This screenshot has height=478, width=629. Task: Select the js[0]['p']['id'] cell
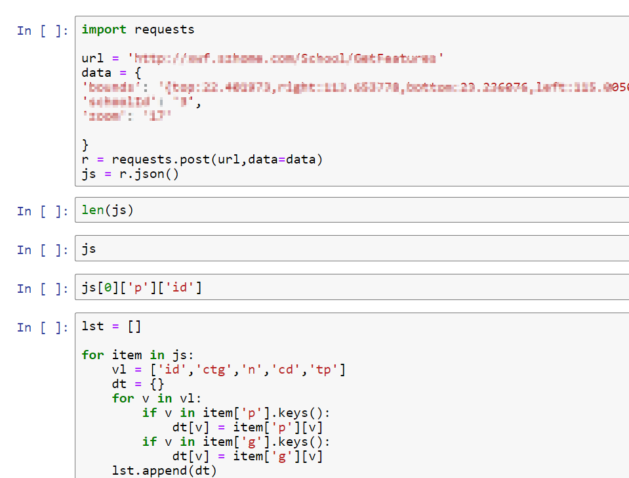point(352,287)
